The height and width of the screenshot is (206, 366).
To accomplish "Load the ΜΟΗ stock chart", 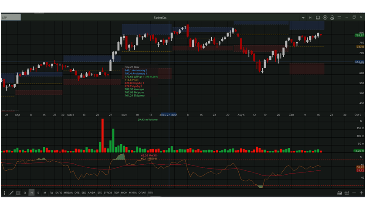I will pos(124,193).
